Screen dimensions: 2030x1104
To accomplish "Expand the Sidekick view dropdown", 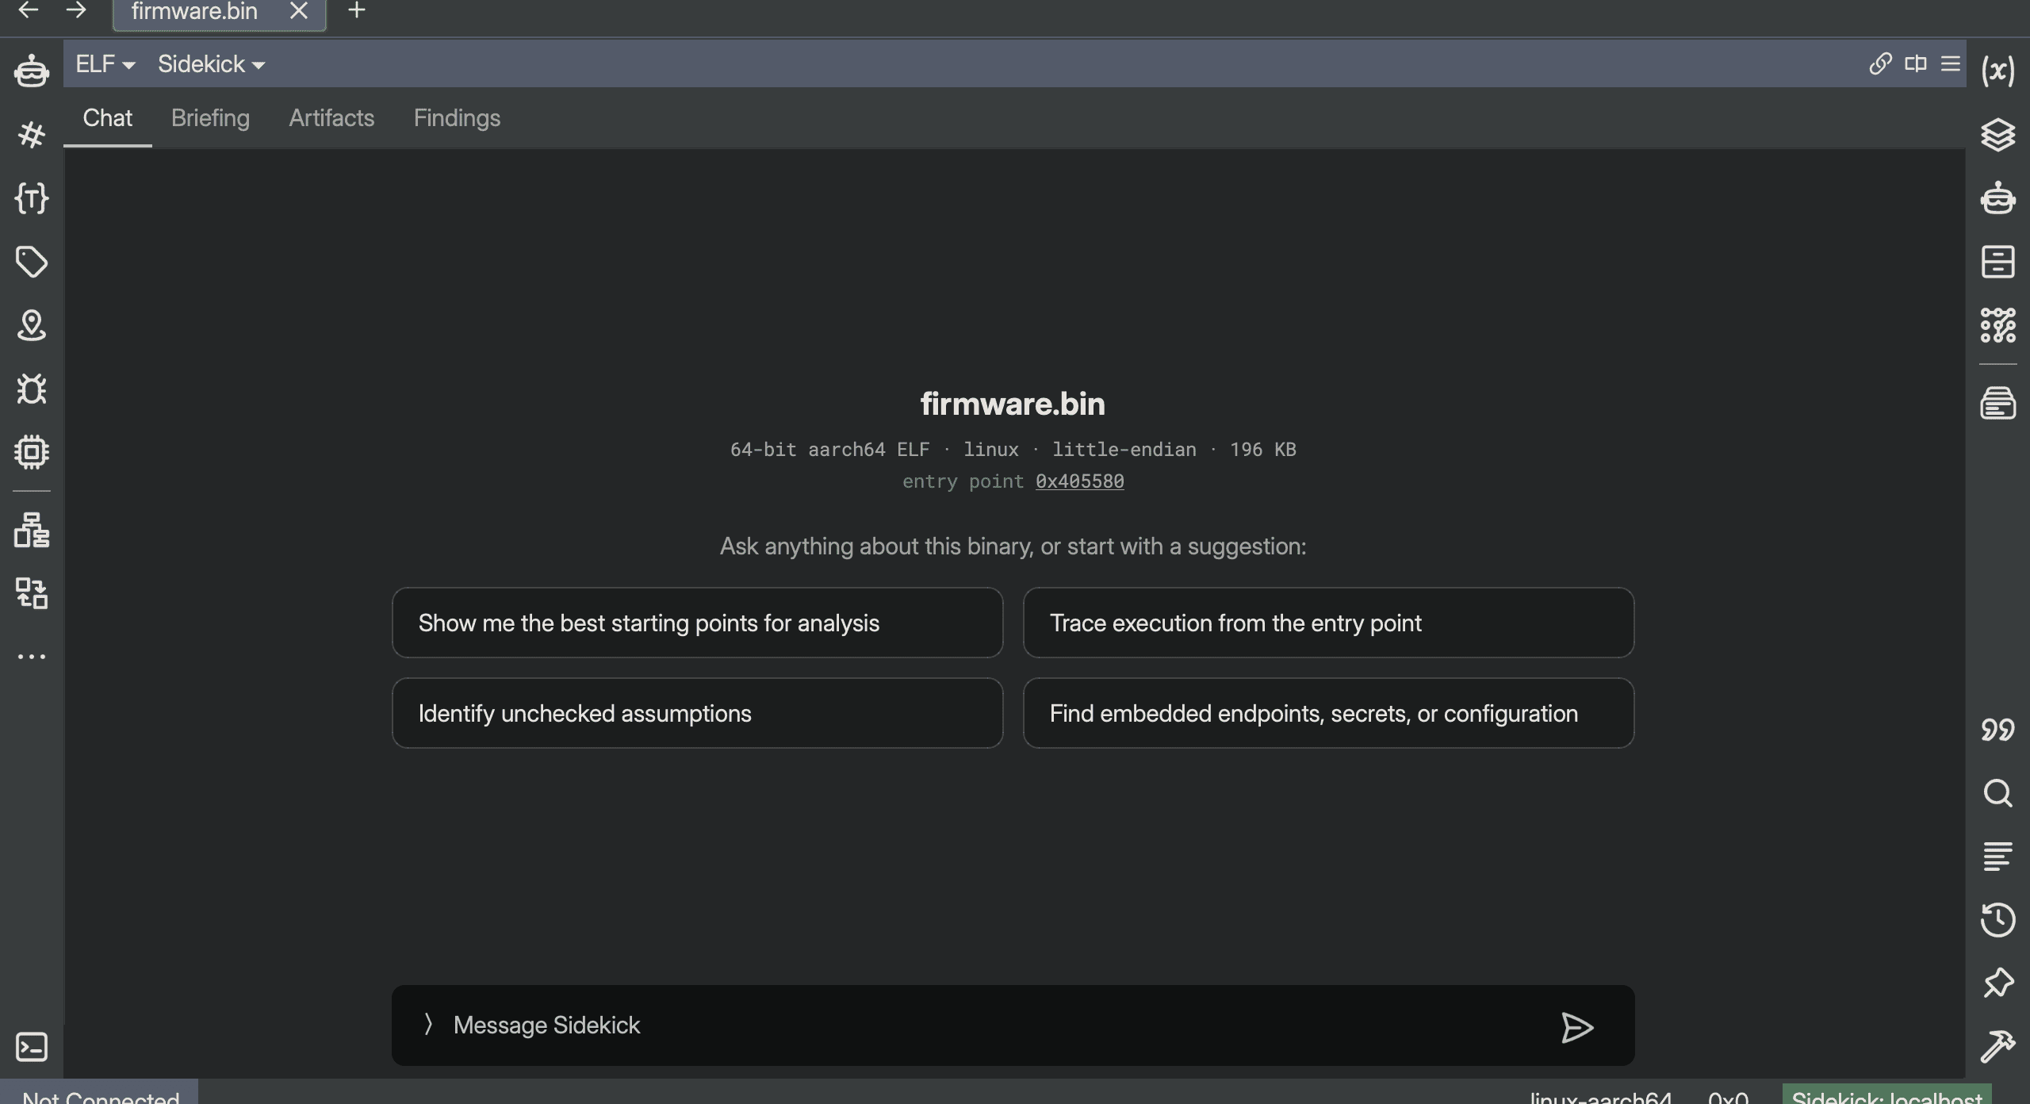I will tap(211, 64).
